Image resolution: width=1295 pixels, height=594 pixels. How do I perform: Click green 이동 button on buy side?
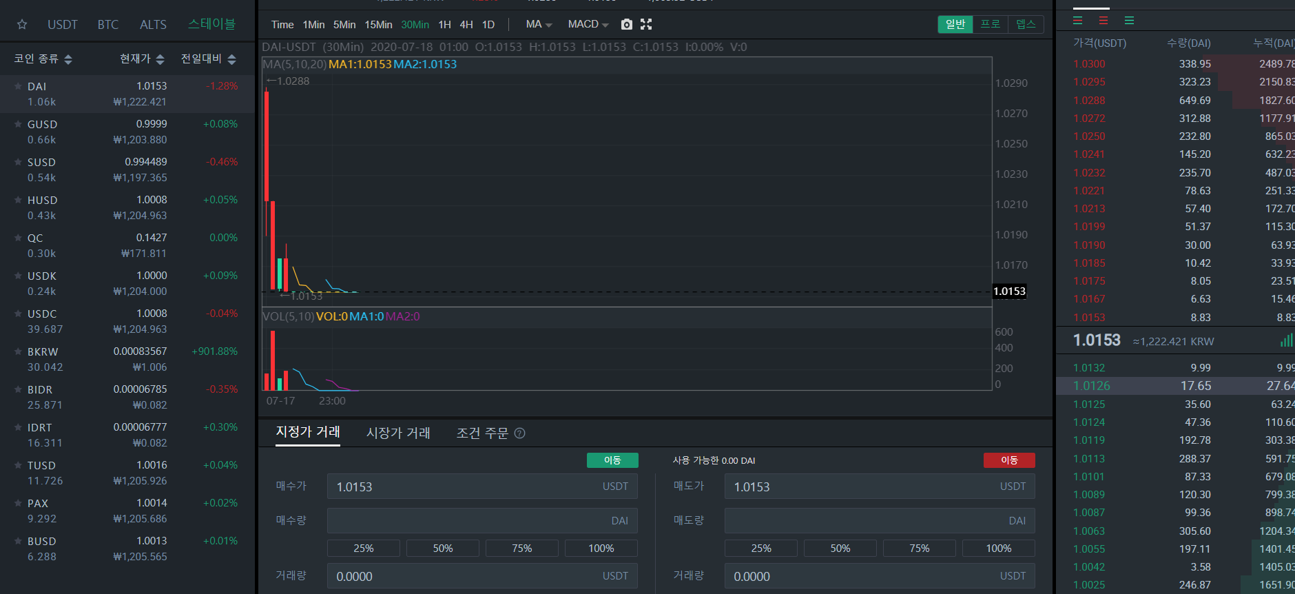coord(612,460)
